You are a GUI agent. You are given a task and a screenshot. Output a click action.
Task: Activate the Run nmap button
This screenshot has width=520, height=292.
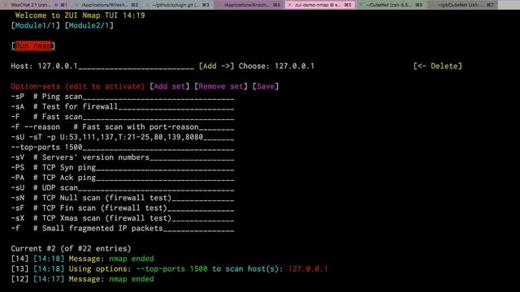coord(33,45)
